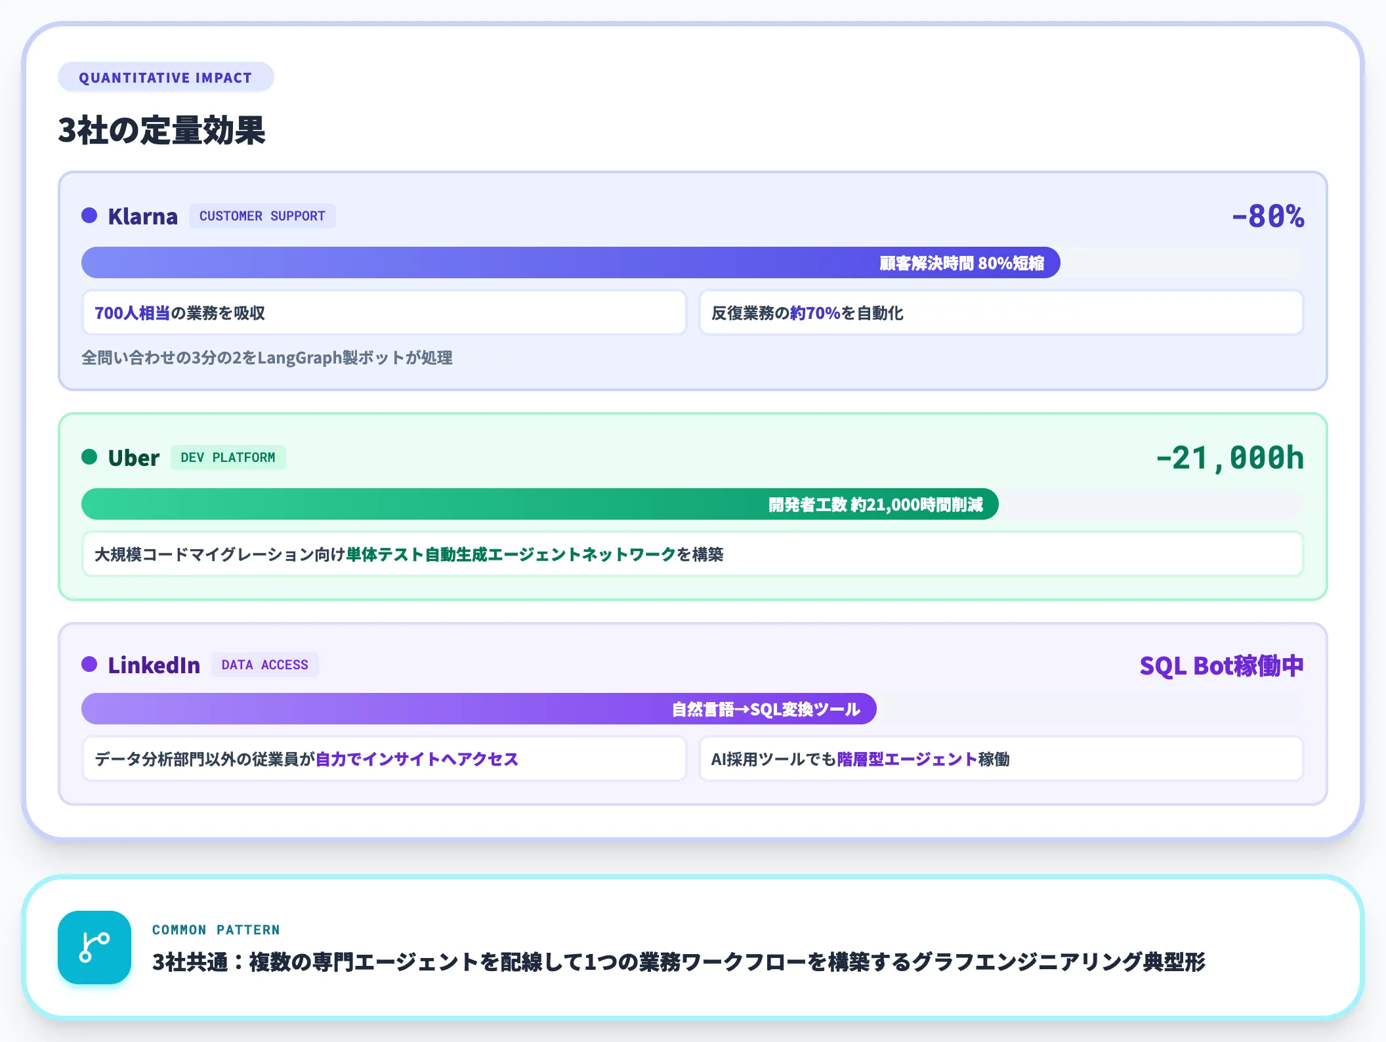This screenshot has height=1042, width=1386.
Task: Click the purple dot beside LinkedIn
Action: click(x=89, y=664)
